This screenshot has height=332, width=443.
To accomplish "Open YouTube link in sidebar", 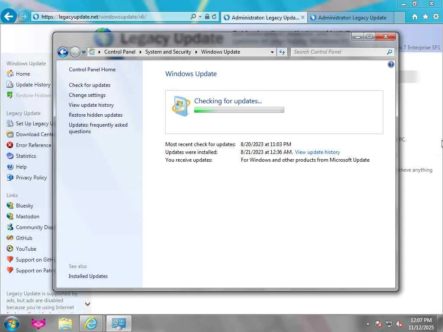I will 26,249.
